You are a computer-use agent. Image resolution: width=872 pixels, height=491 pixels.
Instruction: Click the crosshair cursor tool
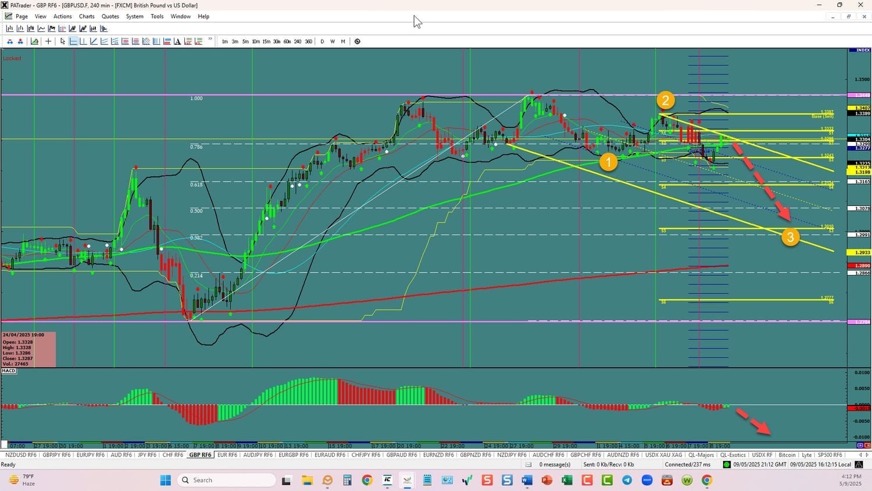(48, 41)
